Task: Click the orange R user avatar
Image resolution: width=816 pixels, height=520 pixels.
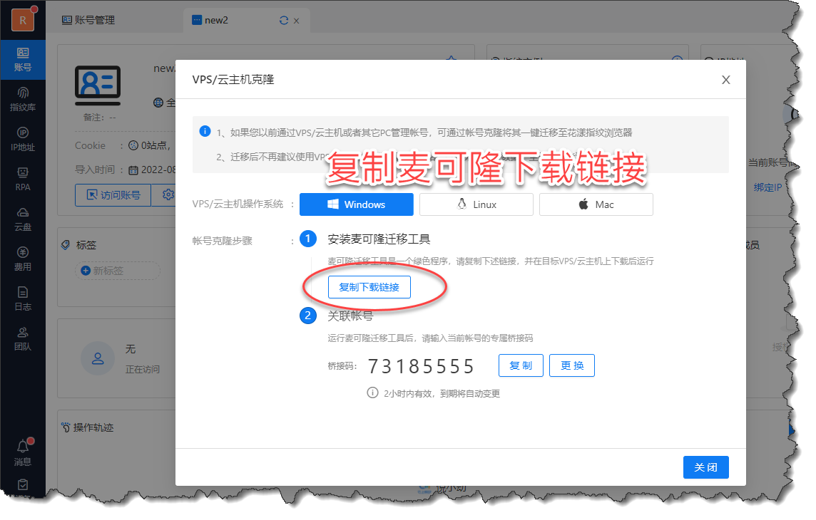Action: tap(22, 20)
